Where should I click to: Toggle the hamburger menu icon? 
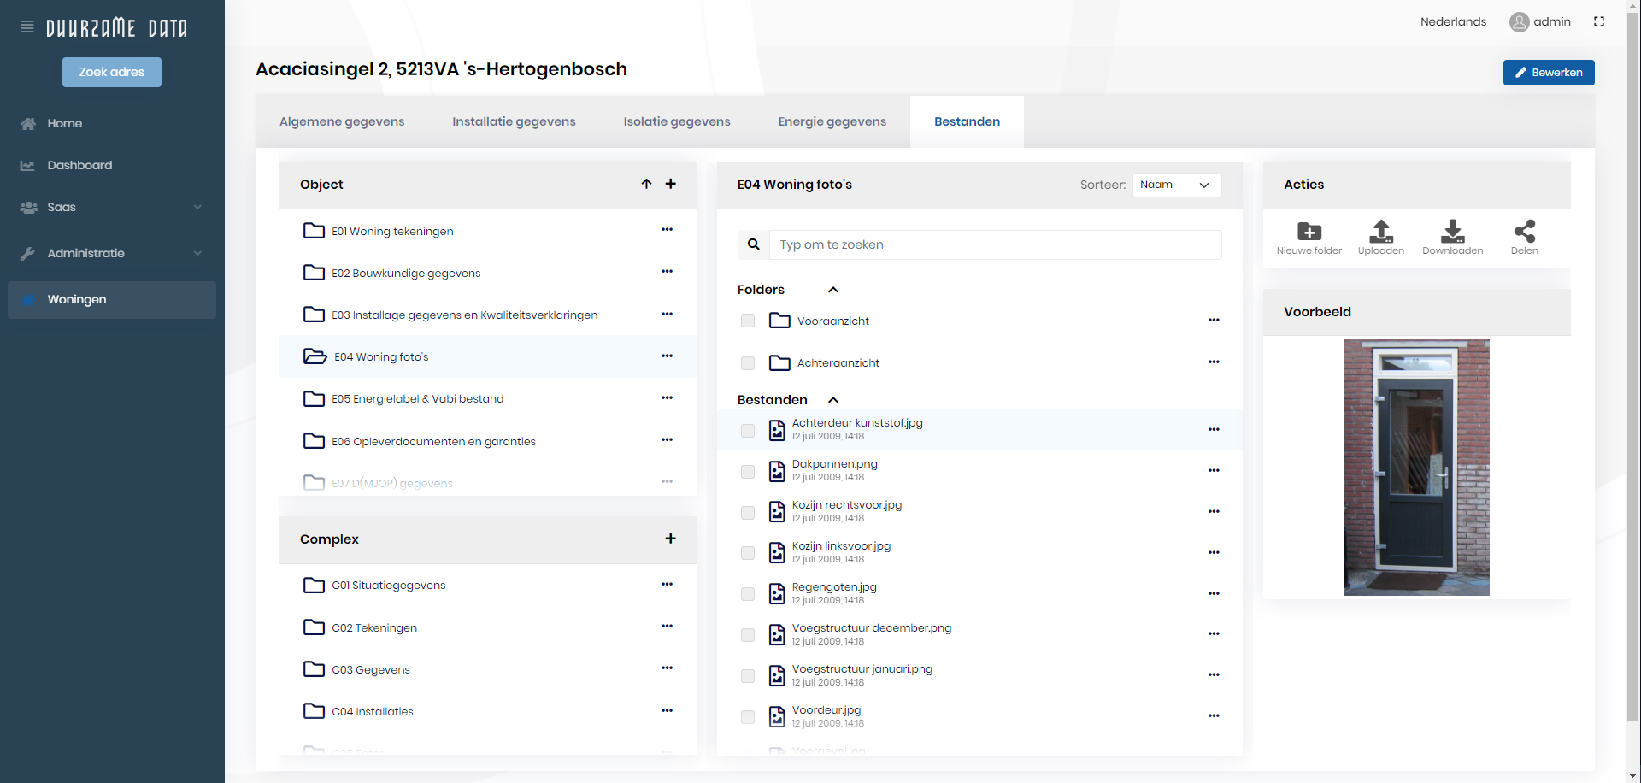tap(27, 27)
